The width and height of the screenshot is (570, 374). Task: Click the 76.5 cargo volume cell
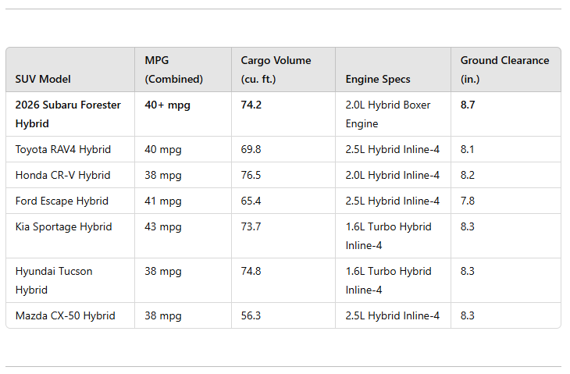pos(251,175)
